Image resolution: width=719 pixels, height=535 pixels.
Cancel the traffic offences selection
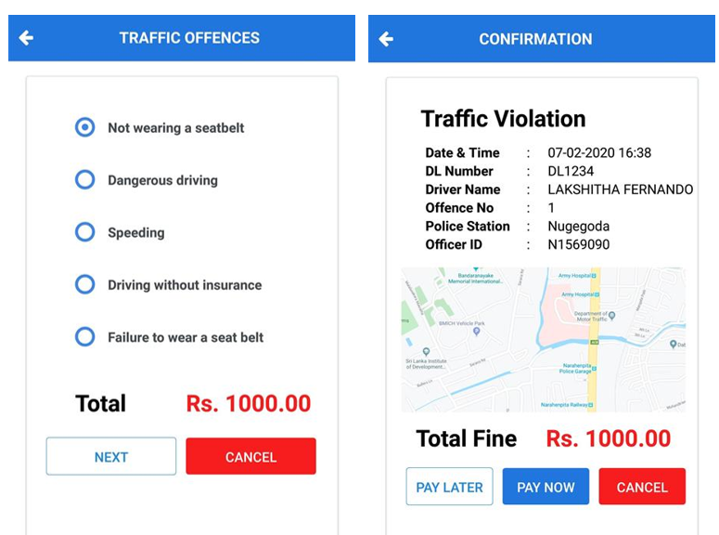click(250, 456)
